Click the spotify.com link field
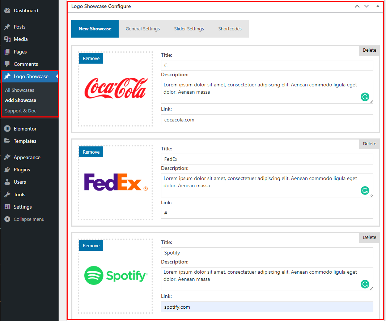Viewport: 386px width, 321px height. pyautogui.click(x=267, y=307)
